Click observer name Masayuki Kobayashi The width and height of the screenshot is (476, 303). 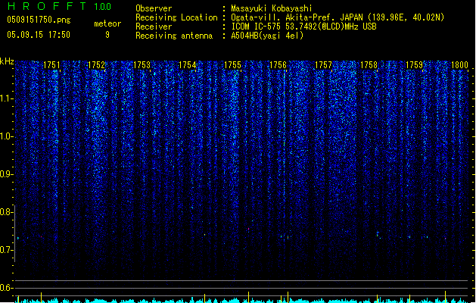click(x=272, y=8)
